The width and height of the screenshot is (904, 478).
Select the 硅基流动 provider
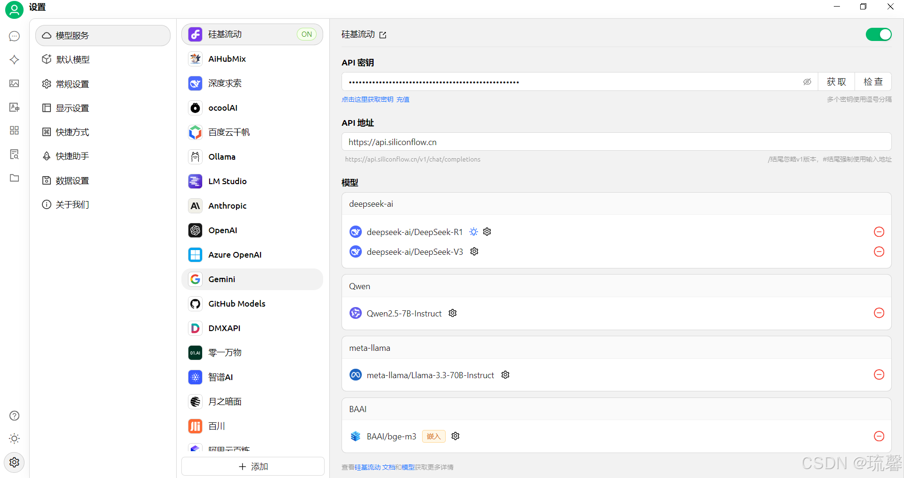252,34
